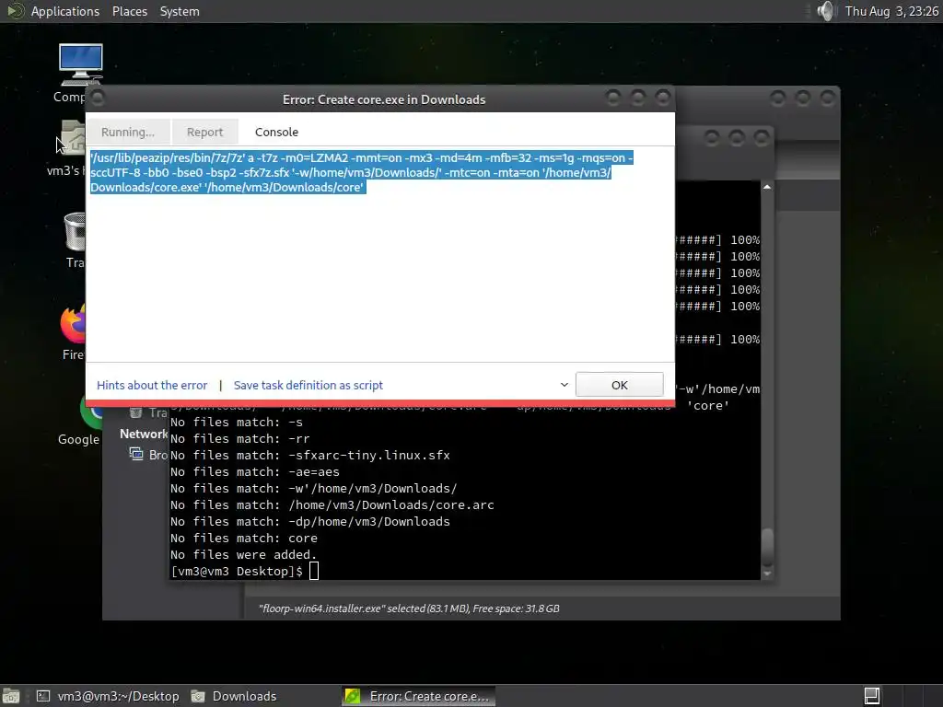943x707 pixels.
Task: Open the Console tab
Action: point(276,132)
